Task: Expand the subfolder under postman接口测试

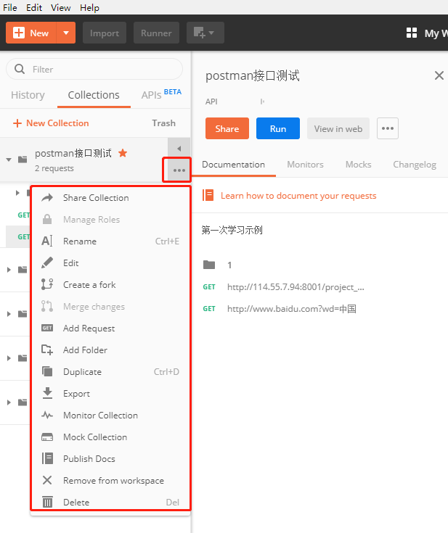Action: [x=17, y=193]
